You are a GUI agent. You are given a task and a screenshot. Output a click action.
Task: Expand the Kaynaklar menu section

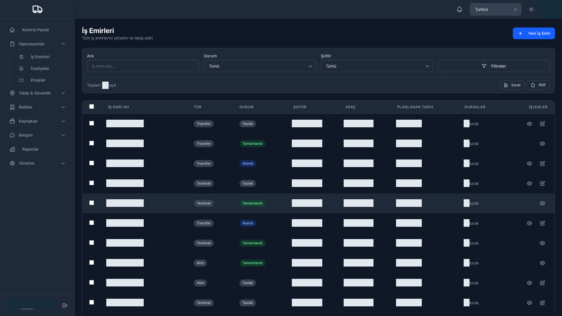point(37,121)
